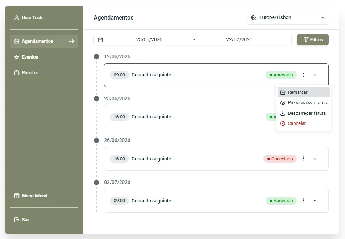Image resolution: width=345 pixels, height=239 pixels.
Task: Click Consulta seguinte title on 12/06/2026
Action: pyautogui.click(x=151, y=75)
